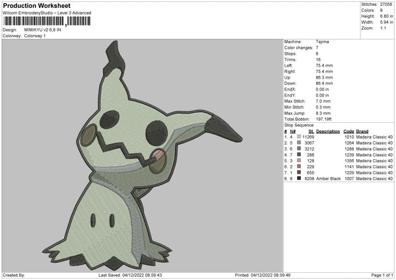The height and width of the screenshot is (280, 396).
Task: Click the color swatch for code 1229
Action: pos(299,172)
